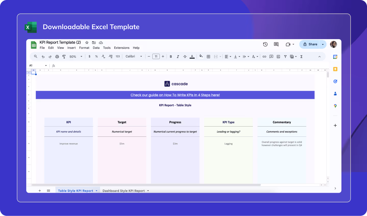
Task: Open the text color picker
Action: pyautogui.click(x=192, y=56)
